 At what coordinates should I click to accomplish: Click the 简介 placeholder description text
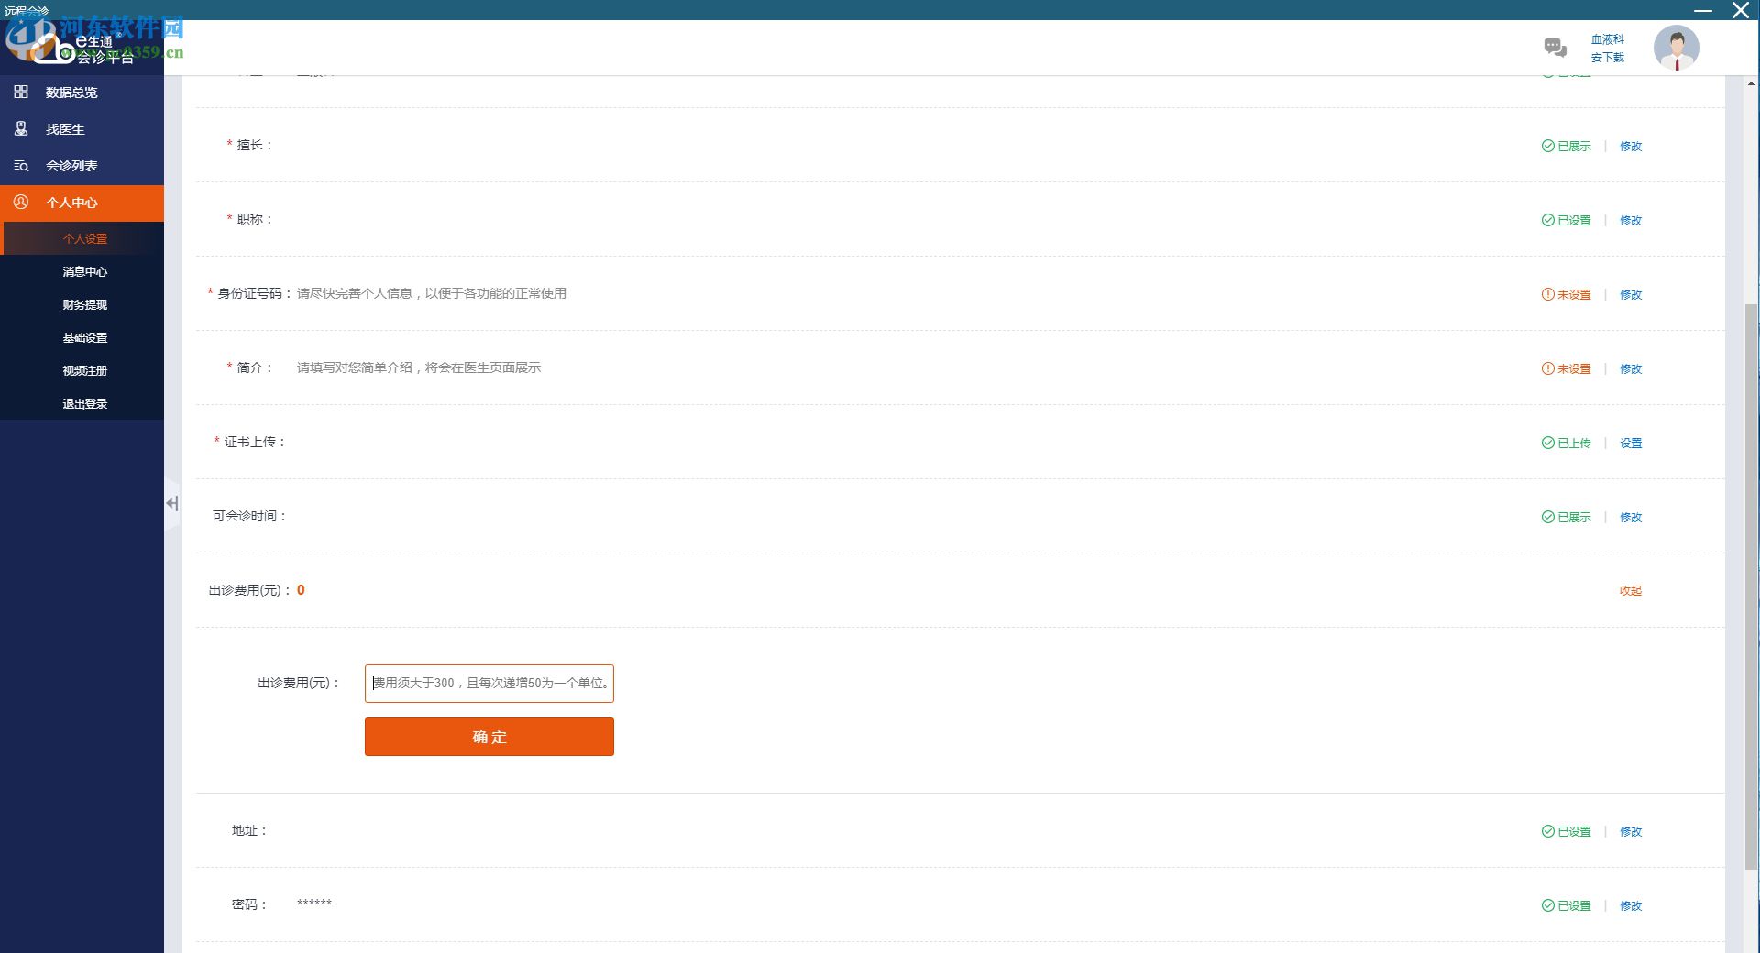pos(419,367)
